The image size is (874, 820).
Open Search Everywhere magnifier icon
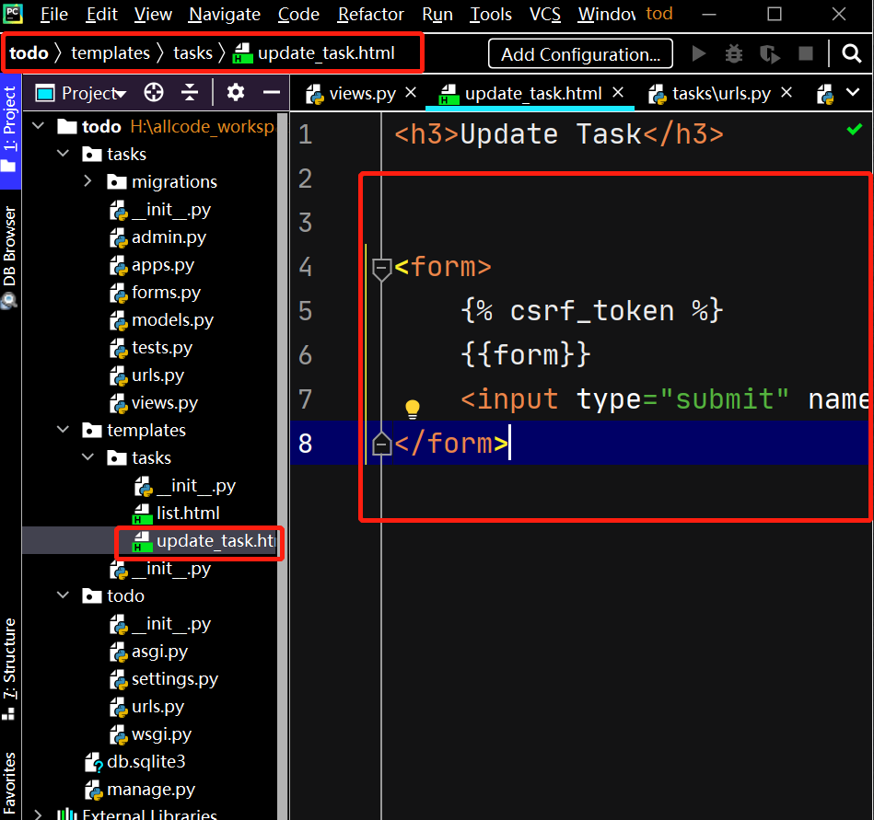pyautogui.click(x=851, y=54)
